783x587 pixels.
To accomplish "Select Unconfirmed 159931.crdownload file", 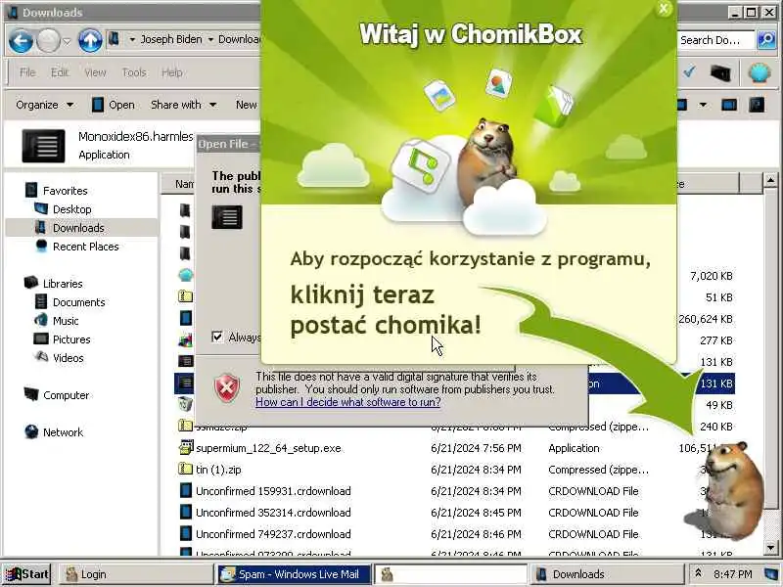I will pyautogui.click(x=273, y=491).
